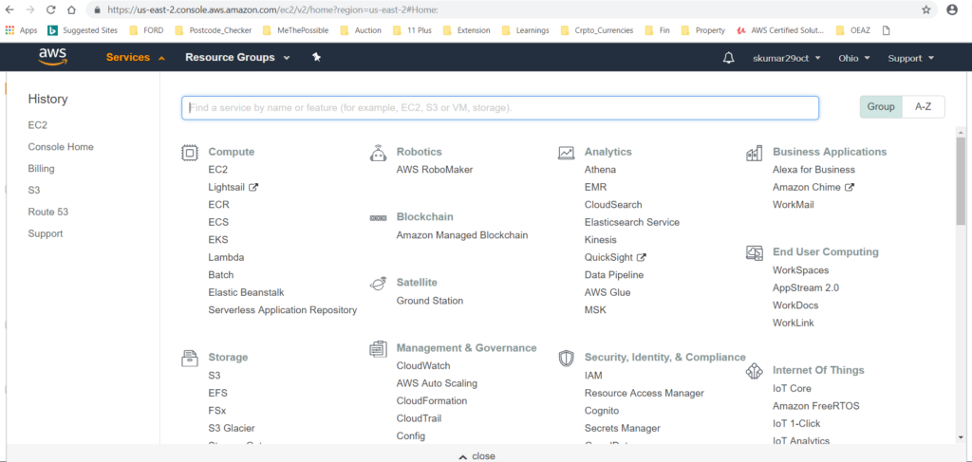Switch services view to A-Z
Viewport: 972px width, 462px height.
coord(924,106)
